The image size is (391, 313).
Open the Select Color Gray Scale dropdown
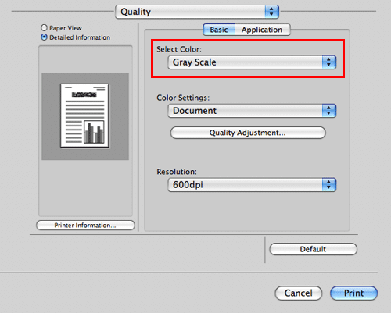click(252, 62)
